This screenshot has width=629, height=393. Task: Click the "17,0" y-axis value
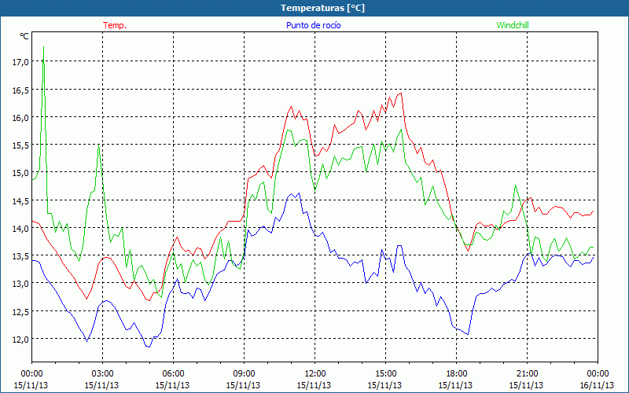[x=21, y=62]
